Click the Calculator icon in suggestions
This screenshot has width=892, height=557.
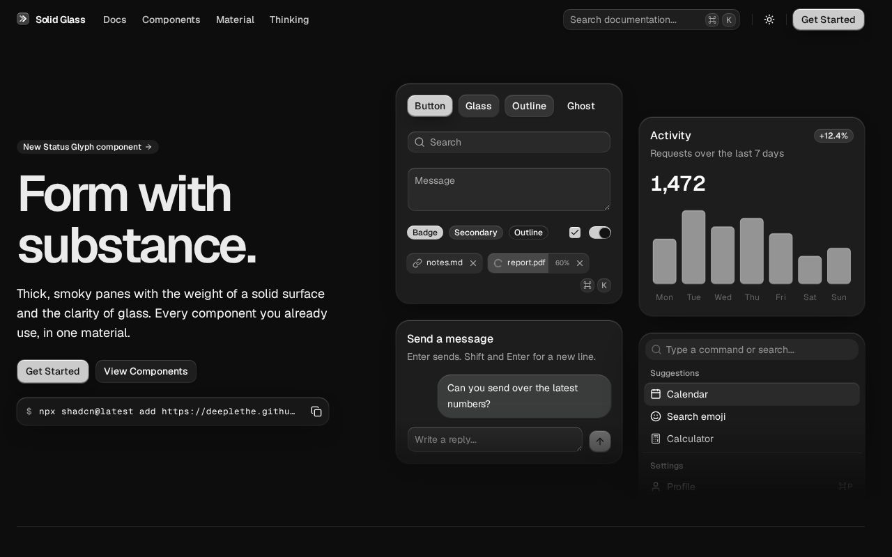[656, 439]
